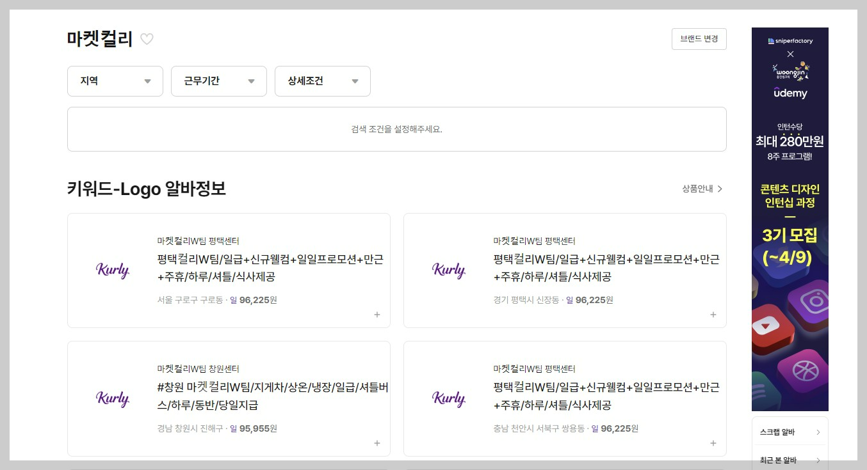Click the 검색 조건을 설정해주세요 box
Viewport: 867px width, 470px height.
397,129
